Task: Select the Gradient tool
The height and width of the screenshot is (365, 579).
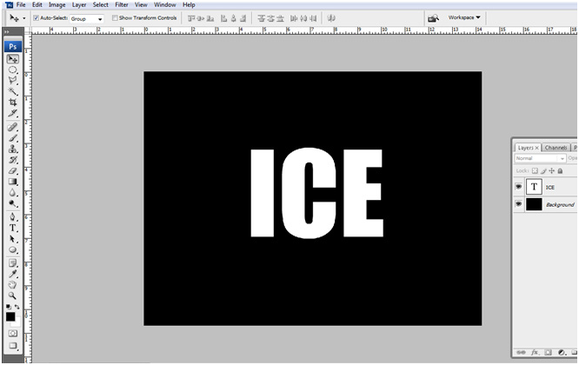Action: tap(13, 182)
